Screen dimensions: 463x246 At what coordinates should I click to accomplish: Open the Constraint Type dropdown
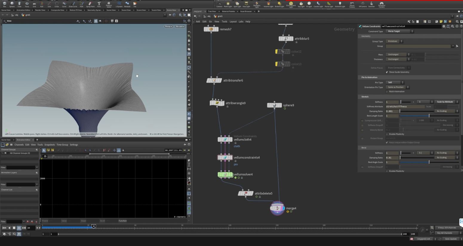point(400,31)
